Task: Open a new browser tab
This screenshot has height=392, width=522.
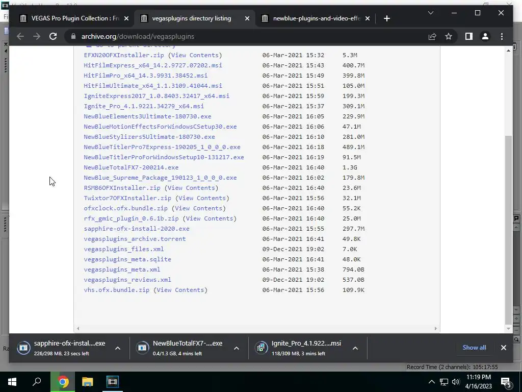Action: pyautogui.click(x=386, y=18)
